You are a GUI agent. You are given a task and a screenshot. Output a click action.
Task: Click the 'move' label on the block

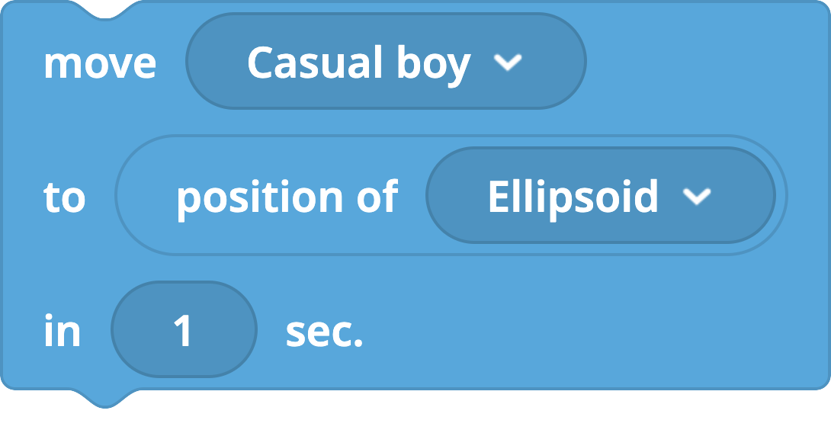coord(100,63)
